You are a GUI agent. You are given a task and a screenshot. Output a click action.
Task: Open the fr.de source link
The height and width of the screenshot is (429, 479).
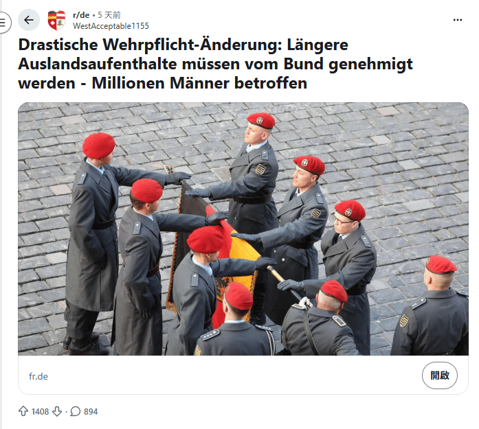[x=38, y=377]
